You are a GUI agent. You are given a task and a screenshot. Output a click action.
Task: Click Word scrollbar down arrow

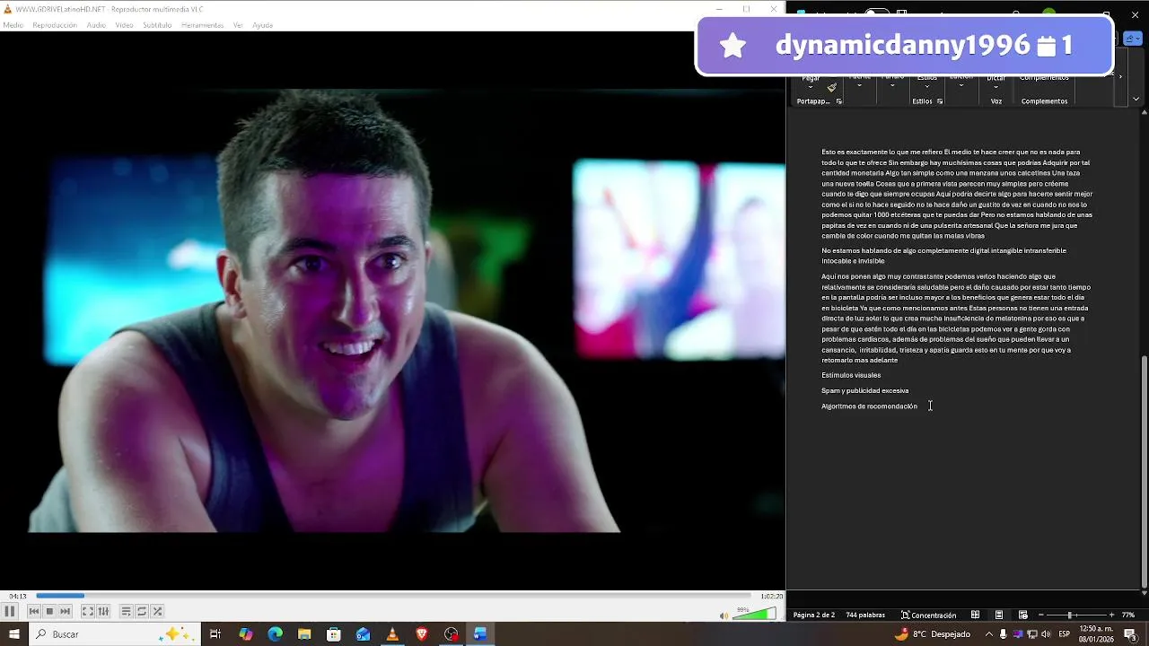click(x=1144, y=593)
